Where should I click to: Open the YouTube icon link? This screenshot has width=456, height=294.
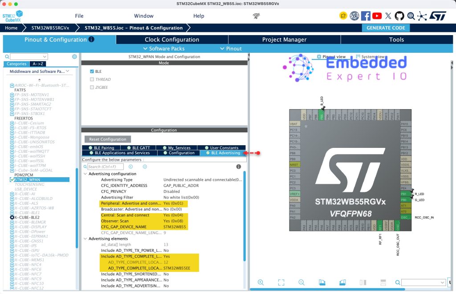tap(377, 16)
